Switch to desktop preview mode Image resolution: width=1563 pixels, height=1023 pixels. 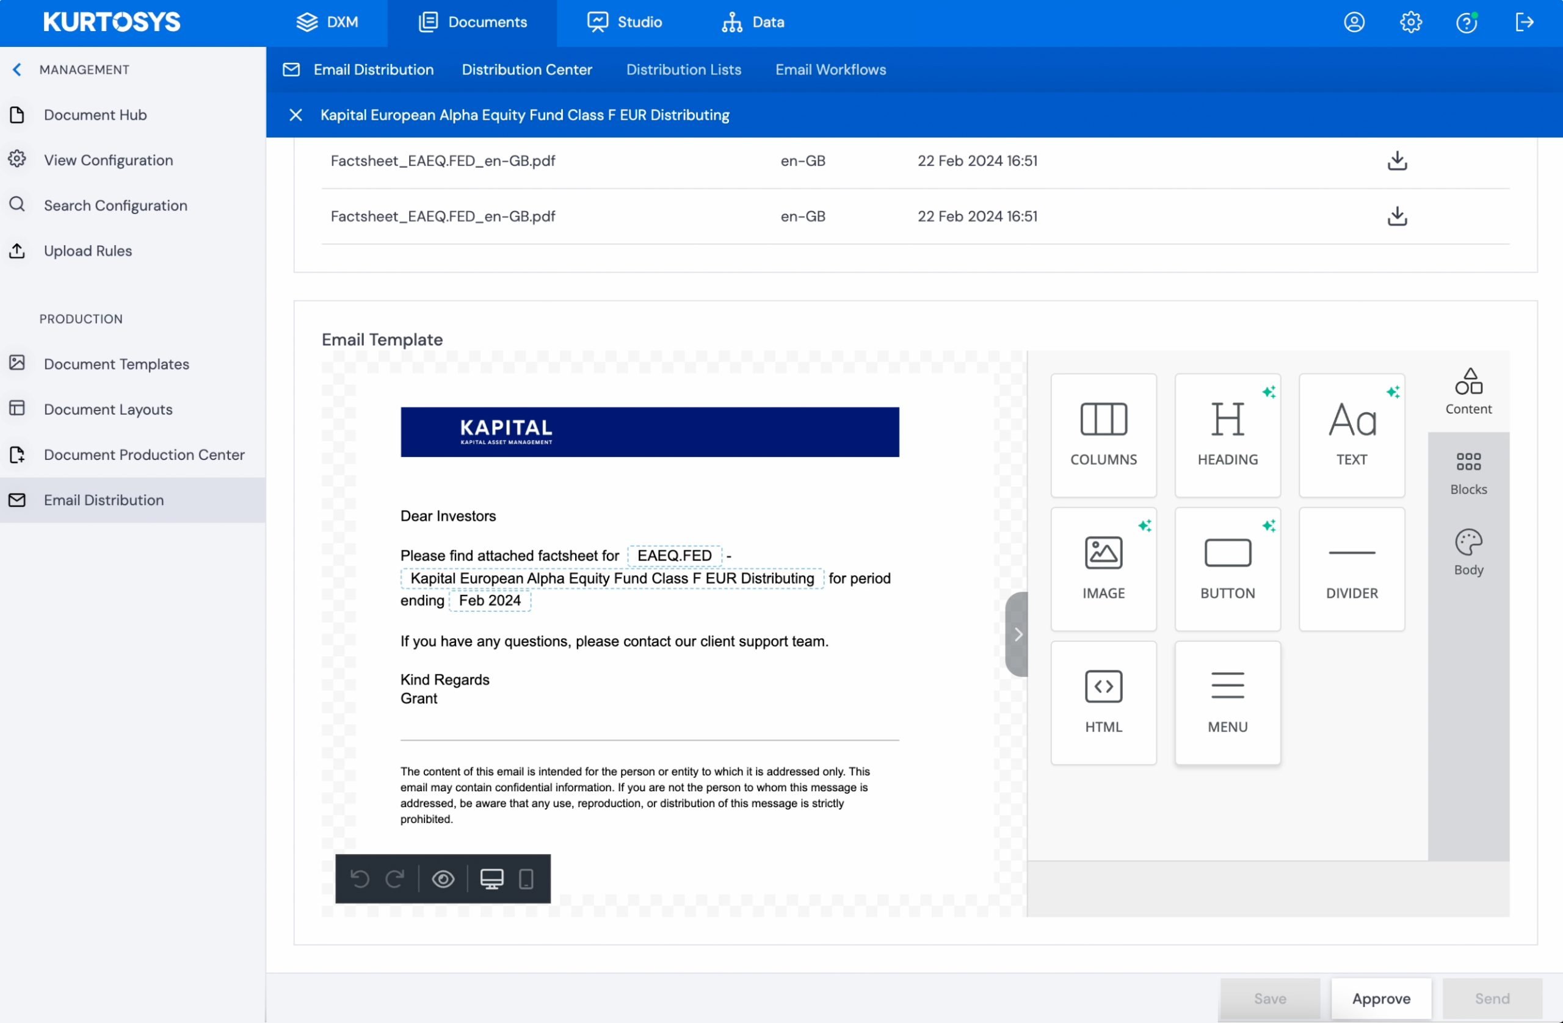pyautogui.click(x=491, y=878)
